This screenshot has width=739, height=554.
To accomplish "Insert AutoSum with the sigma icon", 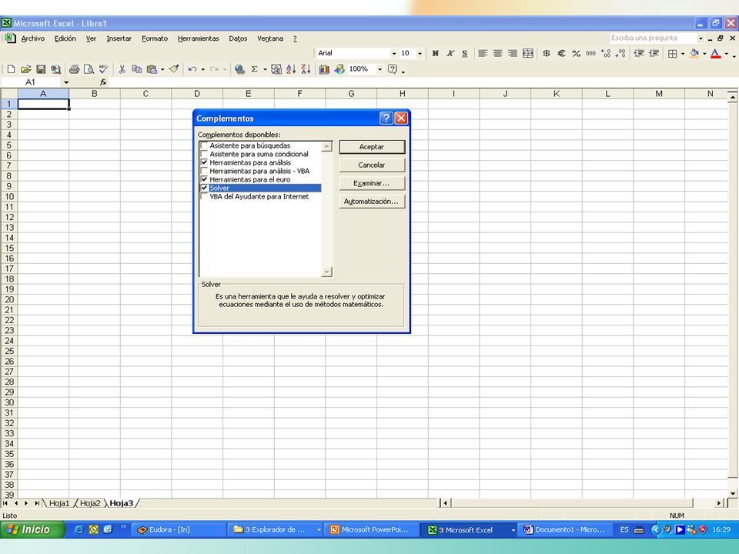I will coord(255,69).
